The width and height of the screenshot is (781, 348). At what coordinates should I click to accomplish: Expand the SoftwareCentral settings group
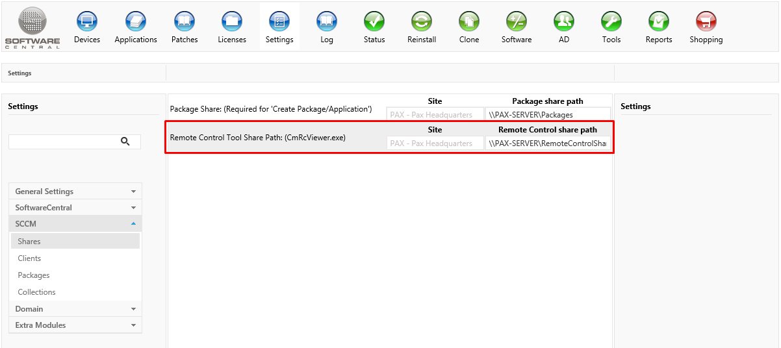click(x=75, y=208)
